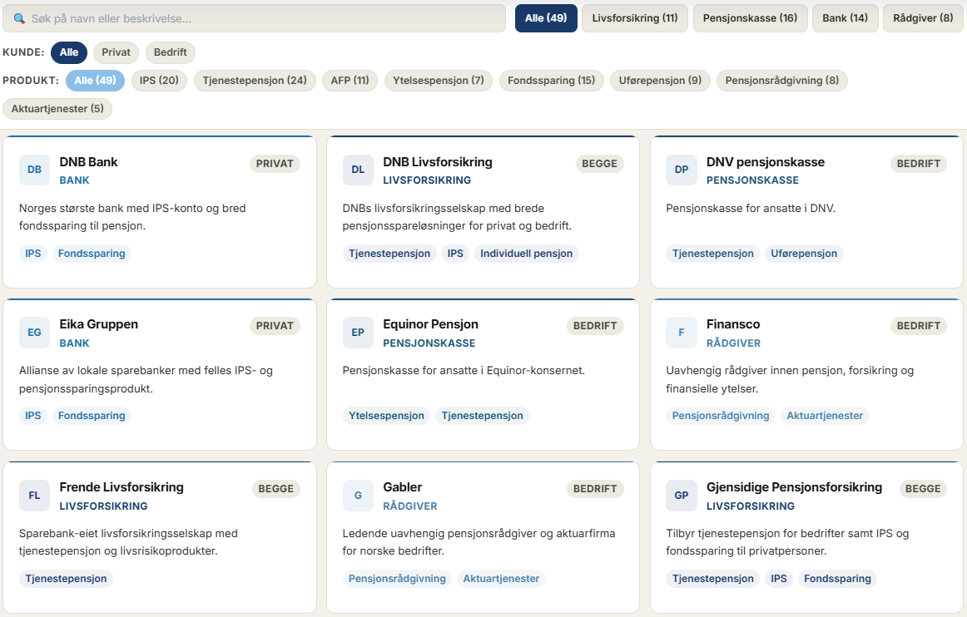
Task: Toggle Pensjonsrådgivning (8) product filter
Action: [782, 81]
